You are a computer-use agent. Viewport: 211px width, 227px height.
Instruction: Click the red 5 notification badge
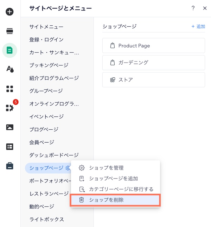click(x=16, y=102)
